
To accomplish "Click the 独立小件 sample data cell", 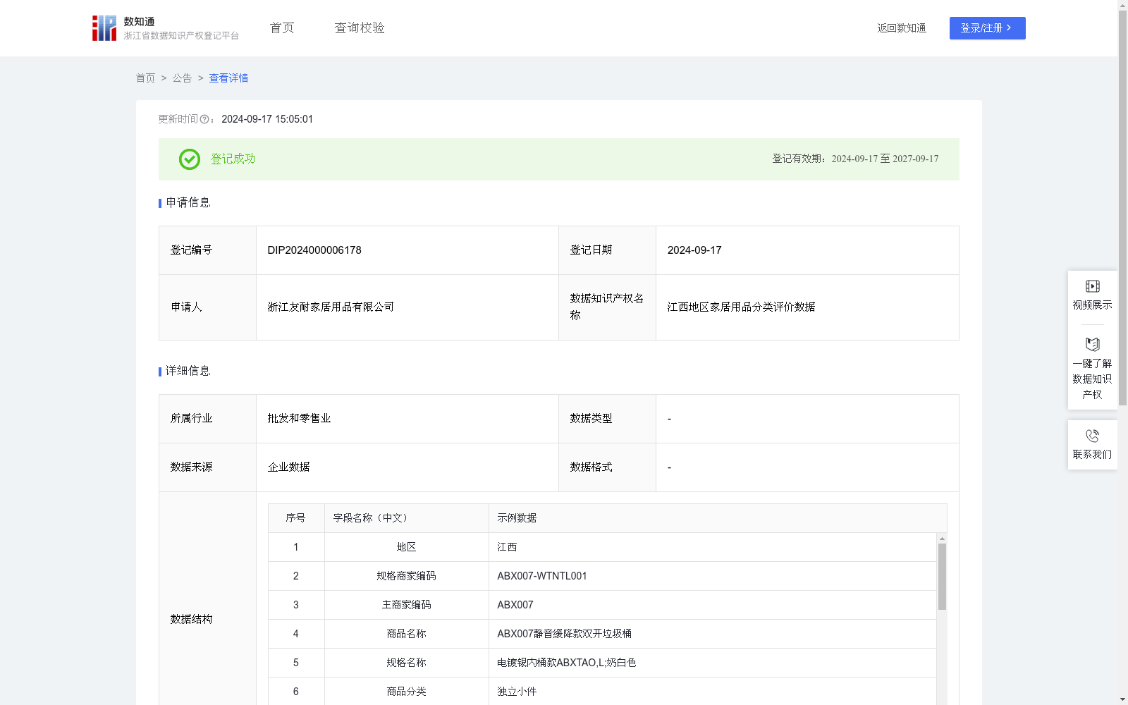I will (713, 692).
